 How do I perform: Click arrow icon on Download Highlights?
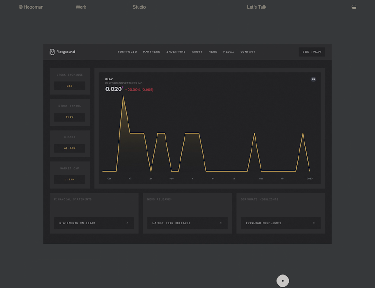click(314, 223)
